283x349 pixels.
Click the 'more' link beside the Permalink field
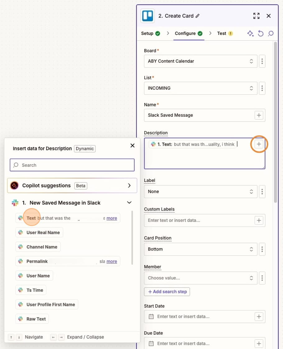tap(112, 261)
